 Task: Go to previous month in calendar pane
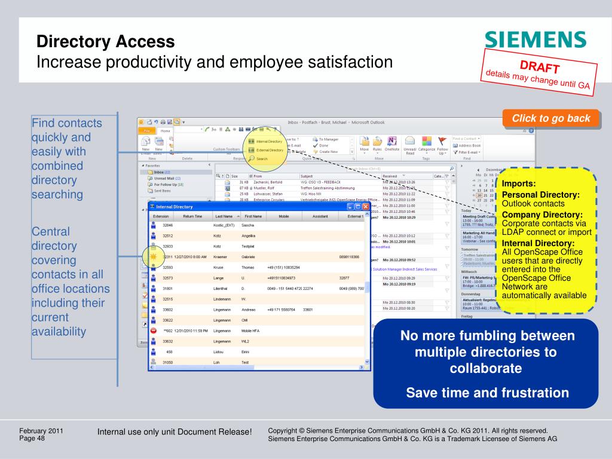pyautogui.click(x=478, y=170)
